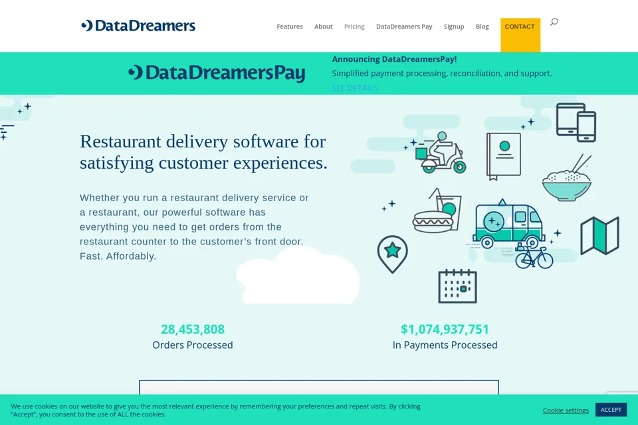Click the folded map icon

point(599,236)
